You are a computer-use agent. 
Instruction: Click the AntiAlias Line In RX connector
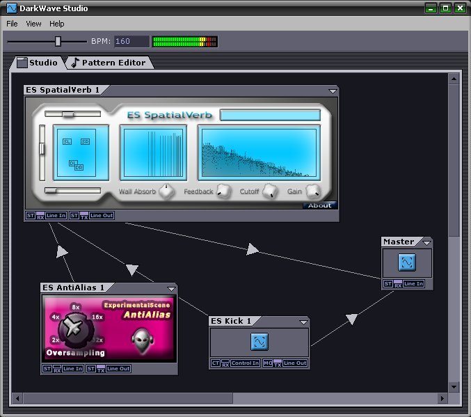(57, 368)
